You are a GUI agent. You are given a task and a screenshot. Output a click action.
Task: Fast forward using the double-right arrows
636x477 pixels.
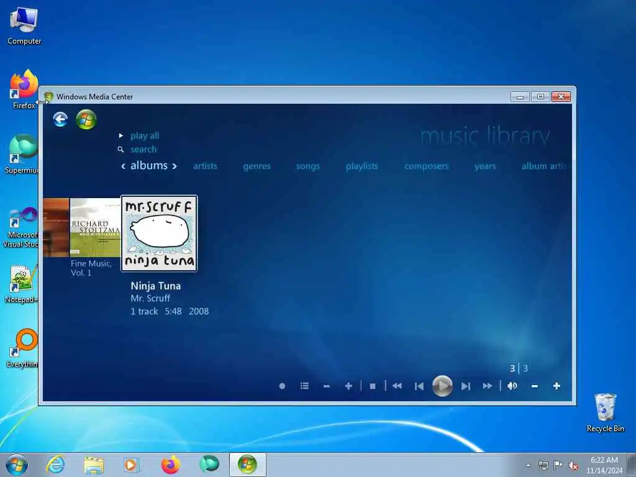point(488,386)
